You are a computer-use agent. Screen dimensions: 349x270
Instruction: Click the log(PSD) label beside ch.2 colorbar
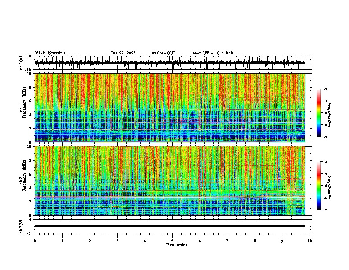[x=330, y=187]
